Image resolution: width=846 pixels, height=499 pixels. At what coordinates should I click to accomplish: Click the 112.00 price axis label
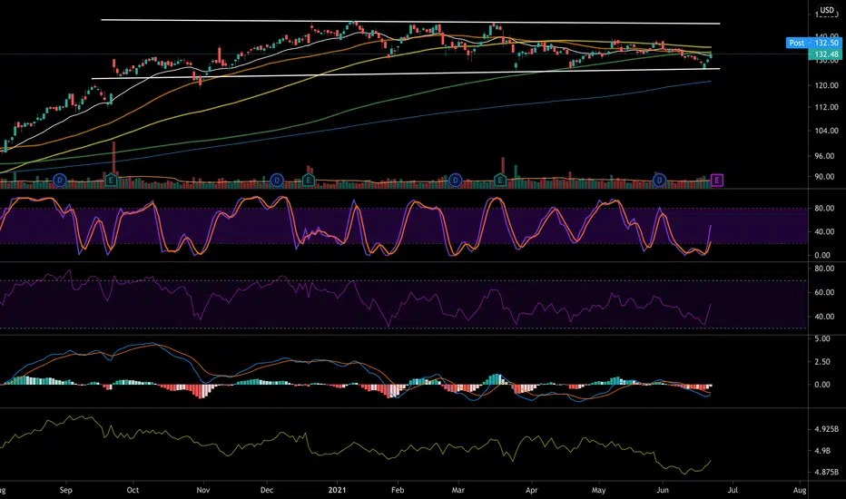(827, 107)
